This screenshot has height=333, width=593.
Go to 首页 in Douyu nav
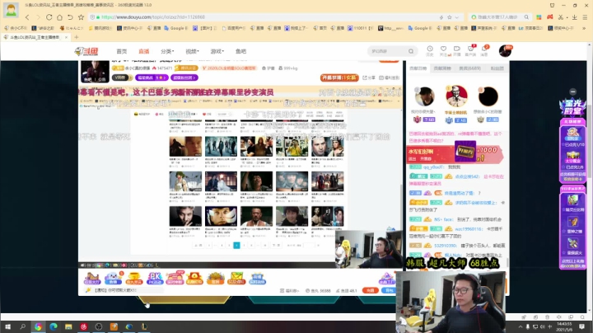[x=121, y=51]
